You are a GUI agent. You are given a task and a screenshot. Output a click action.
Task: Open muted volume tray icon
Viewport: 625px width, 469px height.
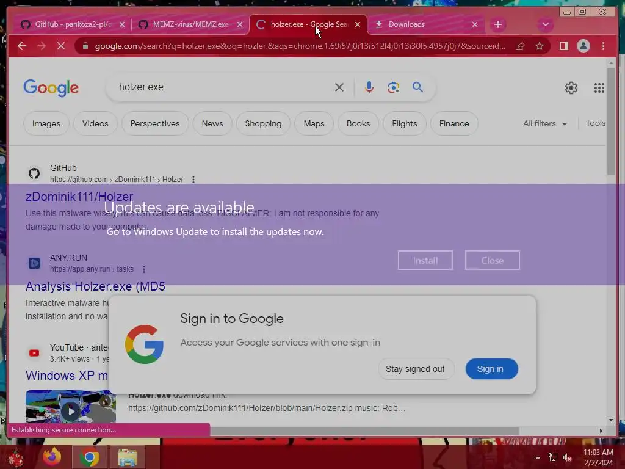[568, 457]
